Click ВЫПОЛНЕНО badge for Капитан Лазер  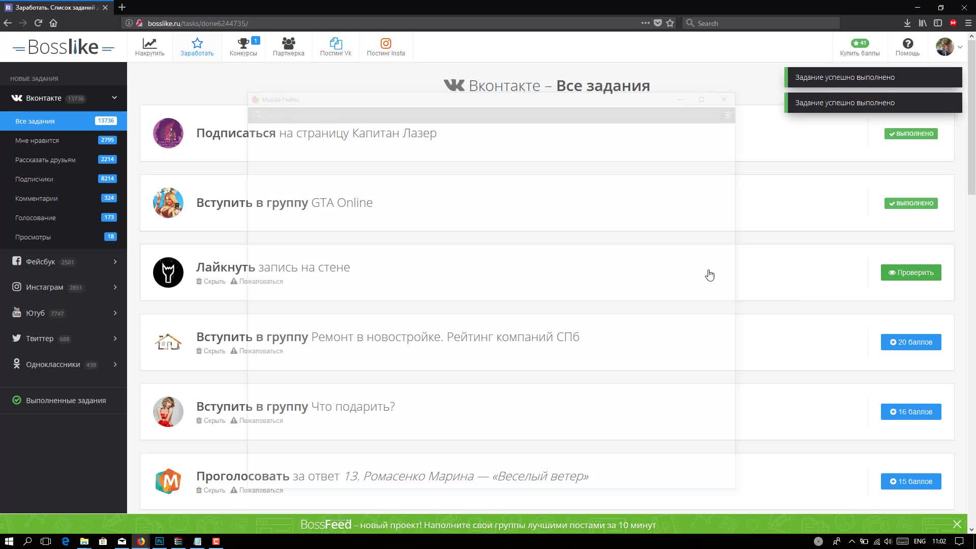pos(911,134)
